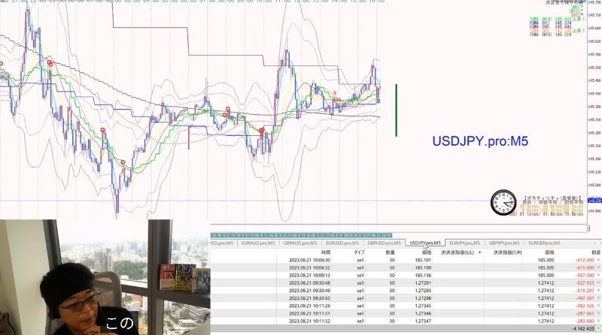Click the analog clock icon on chart
Image resolution: width=602 pixels, height=335 pixels.
(x=503, y=202)
